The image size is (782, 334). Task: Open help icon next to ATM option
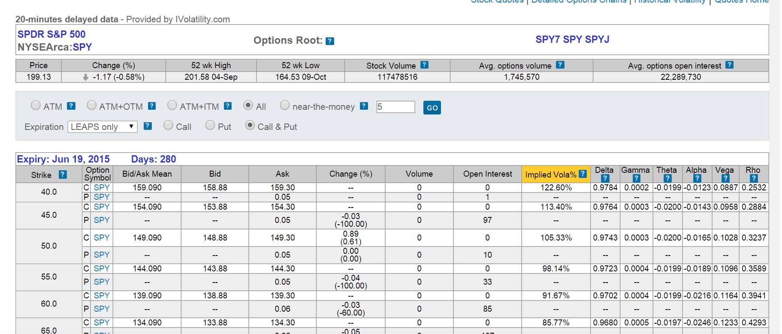[71, 106]
